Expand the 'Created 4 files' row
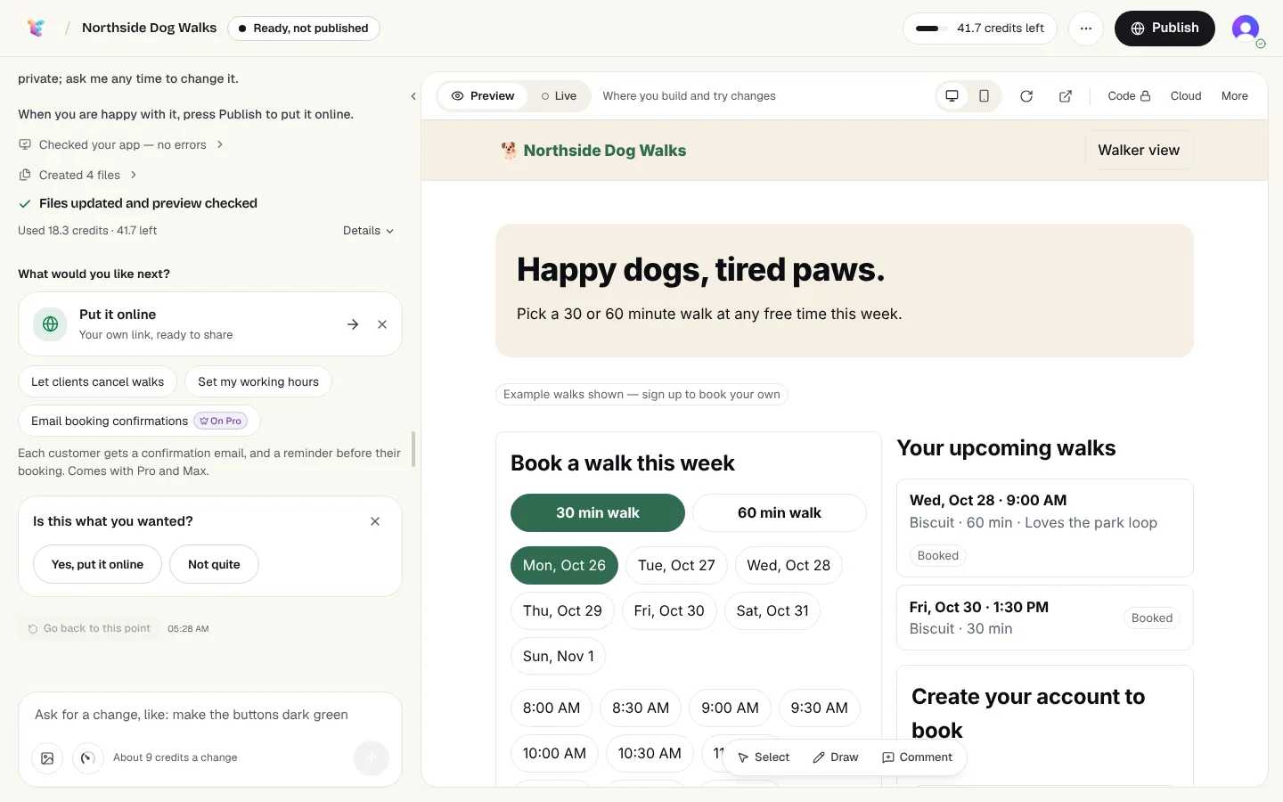 [x=78, y=176]
